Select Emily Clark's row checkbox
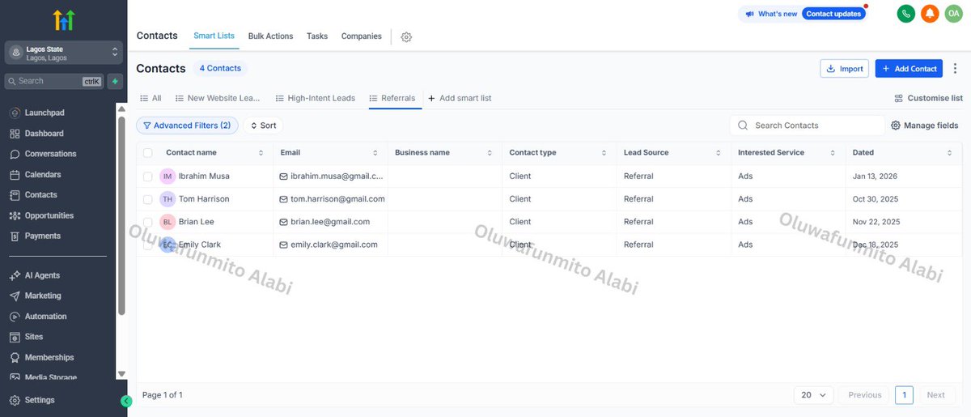Image resolution: width=971 pixels, height=417 pixels. 147,245
